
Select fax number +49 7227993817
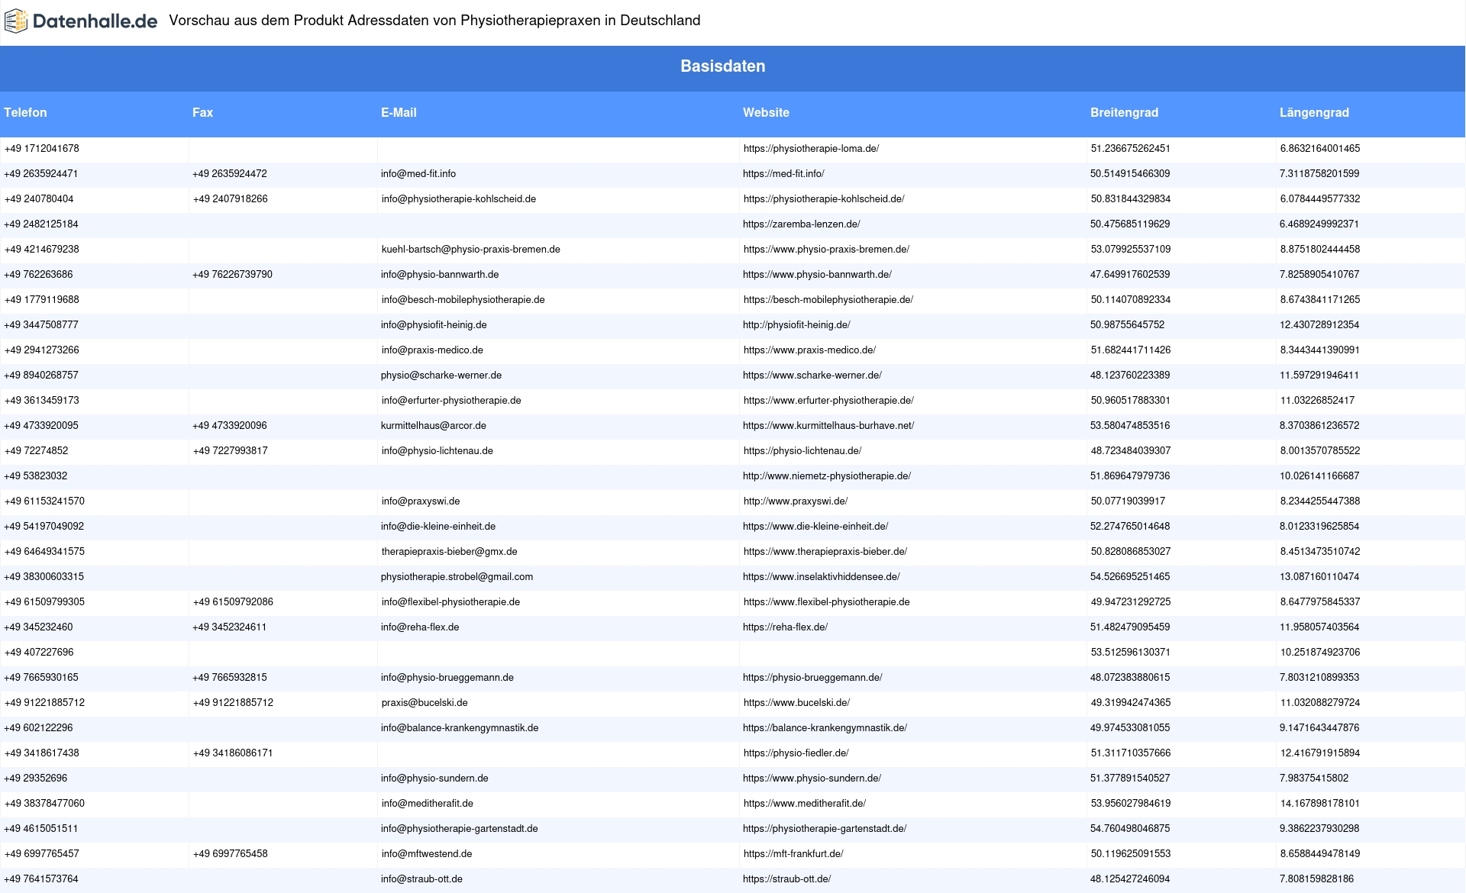(231, 451)
